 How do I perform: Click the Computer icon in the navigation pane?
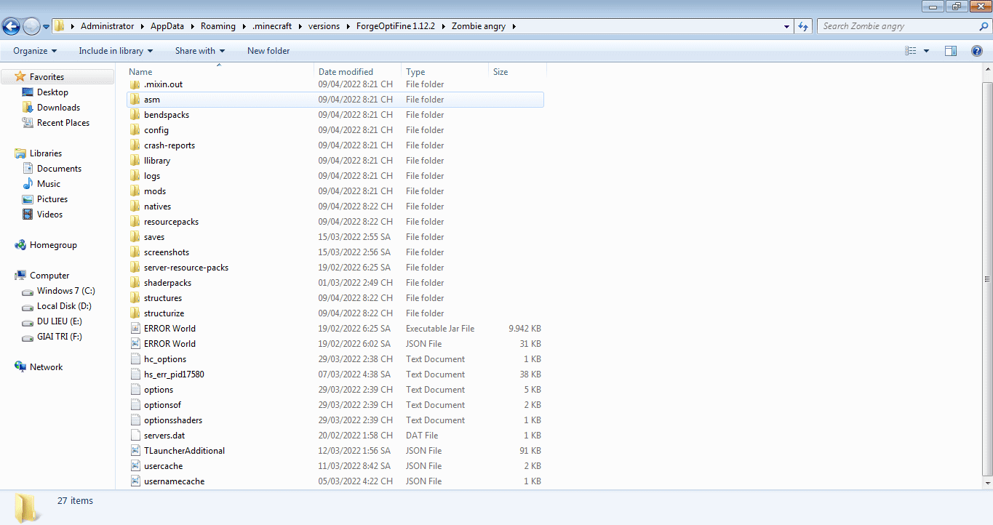pyautogui.click(x=20, y=276)
